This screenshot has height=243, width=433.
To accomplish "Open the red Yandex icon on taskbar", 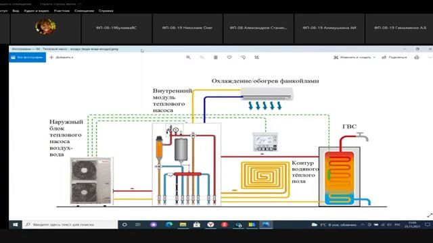I will click(225, 225).
